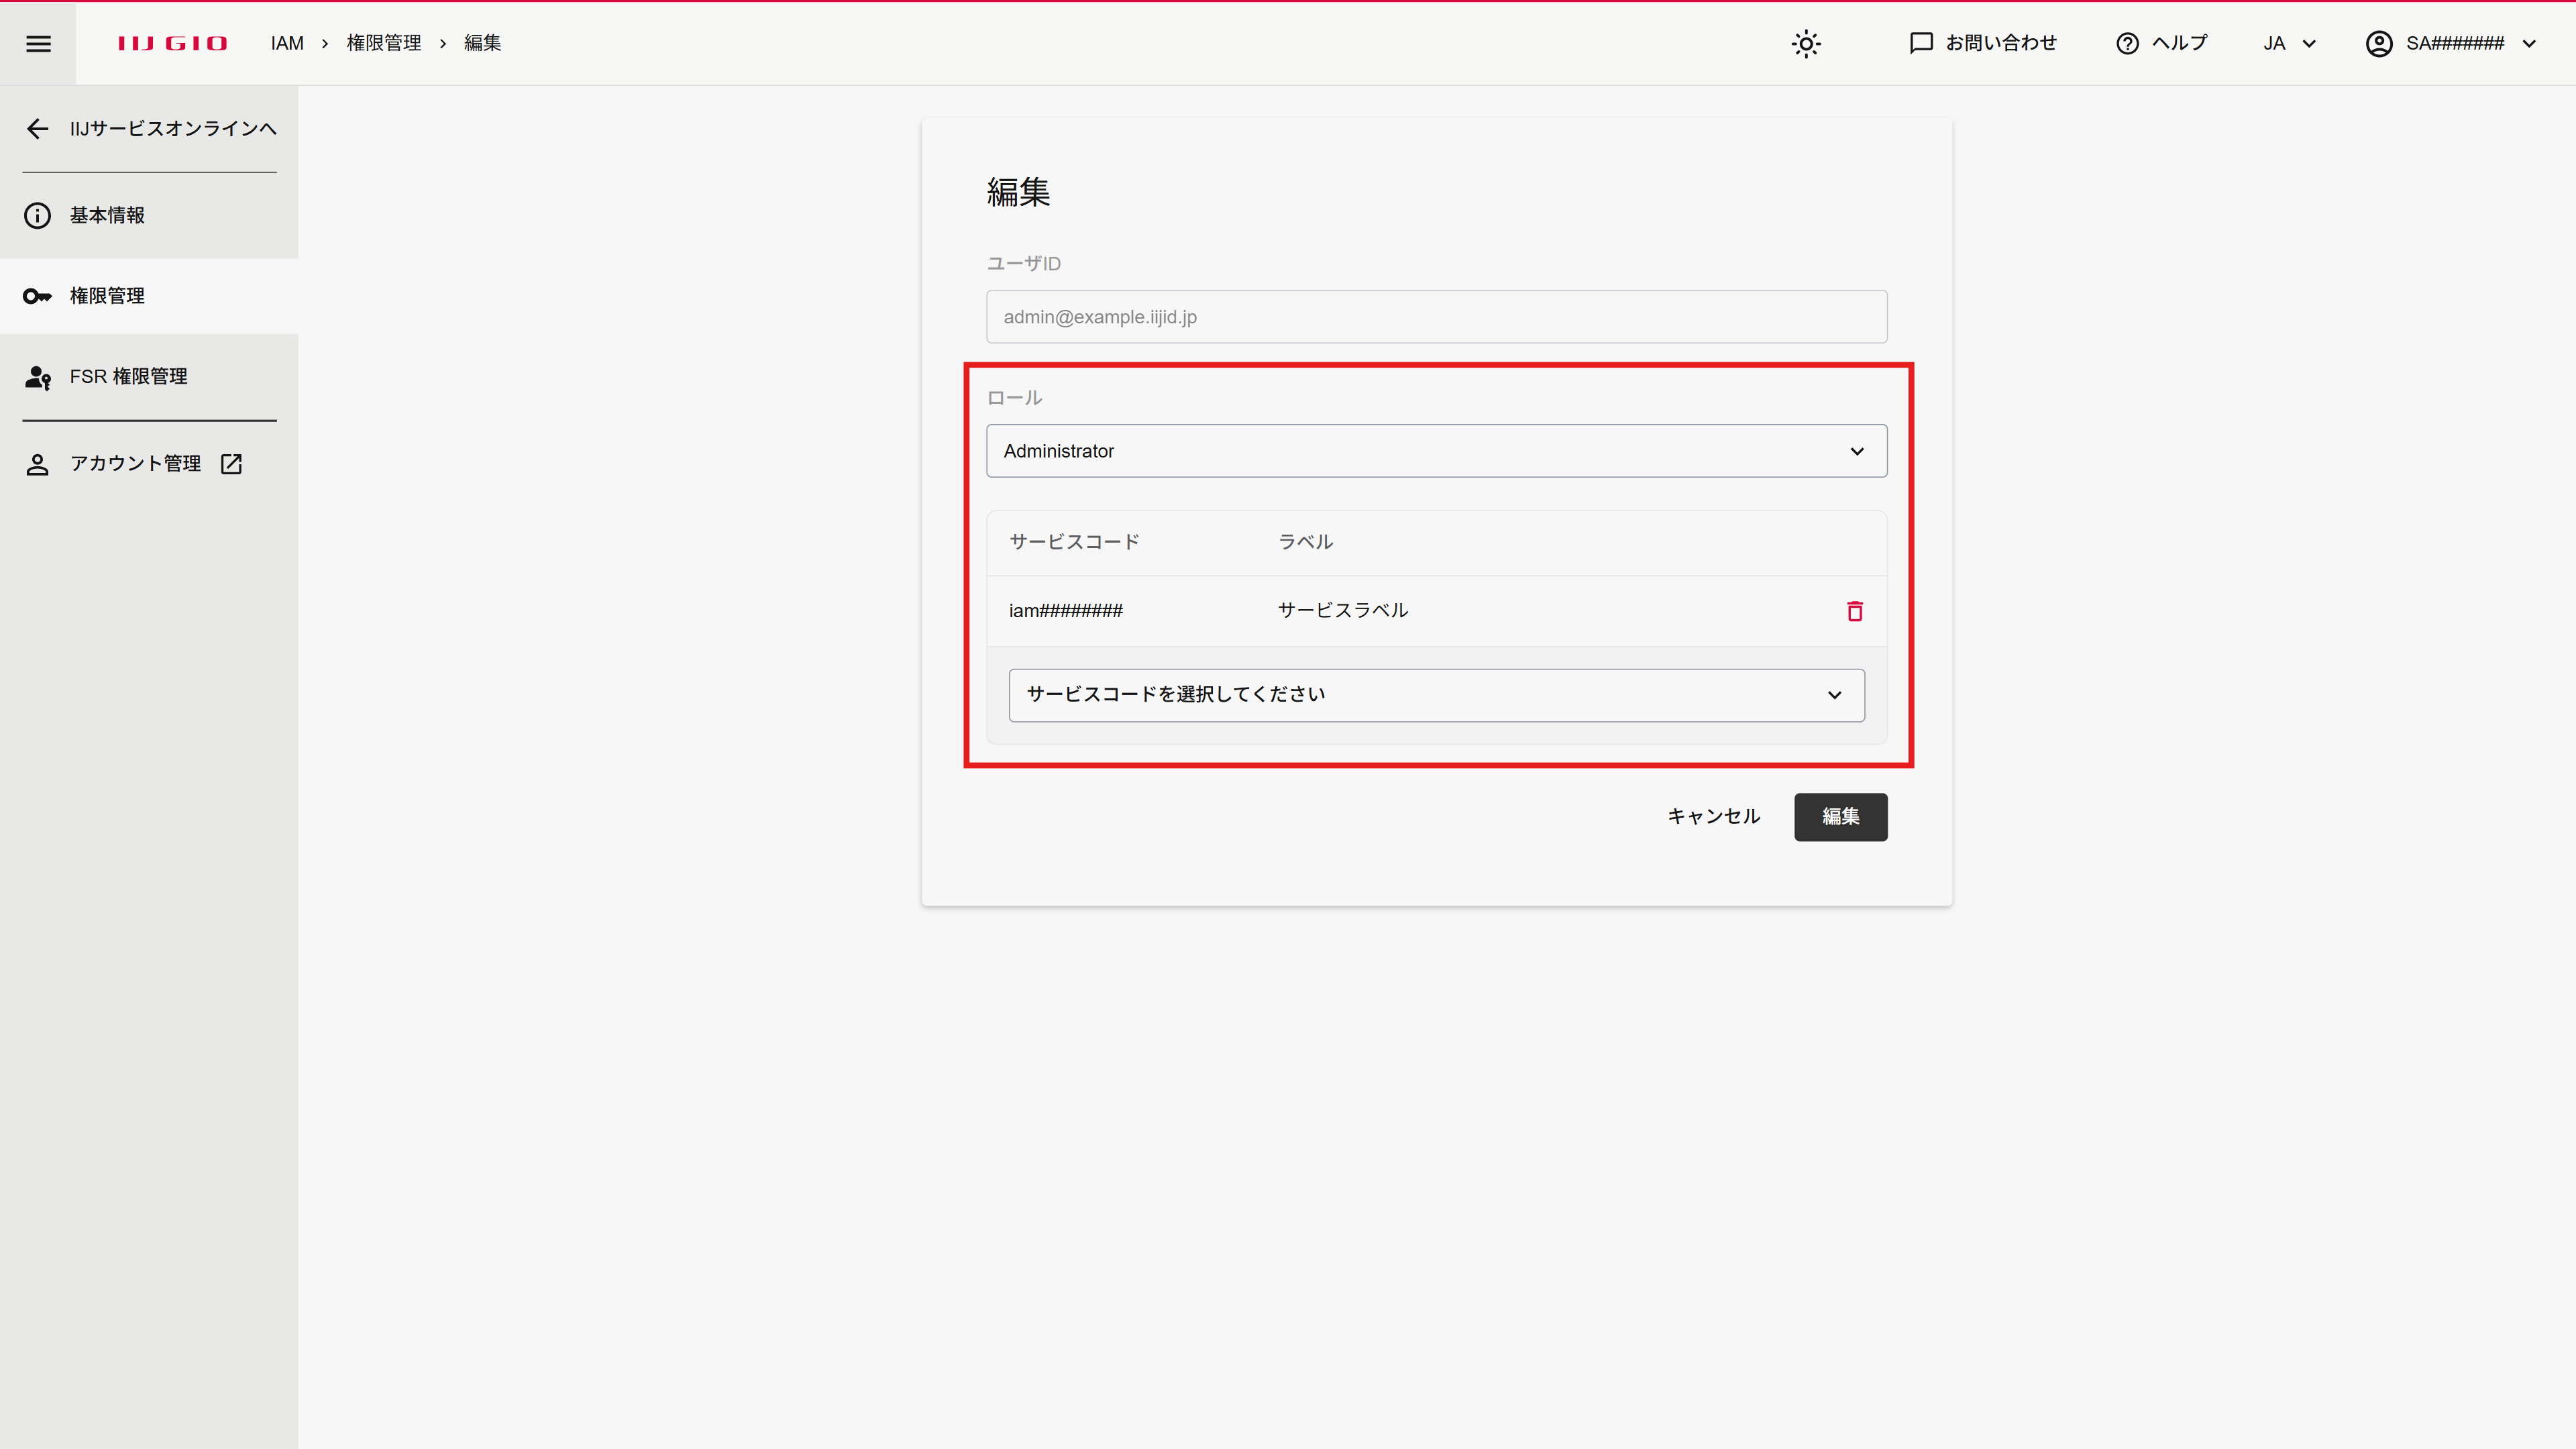
Task: Select 権限管理 in the sidebar
Action: click(x=149, y=296)
